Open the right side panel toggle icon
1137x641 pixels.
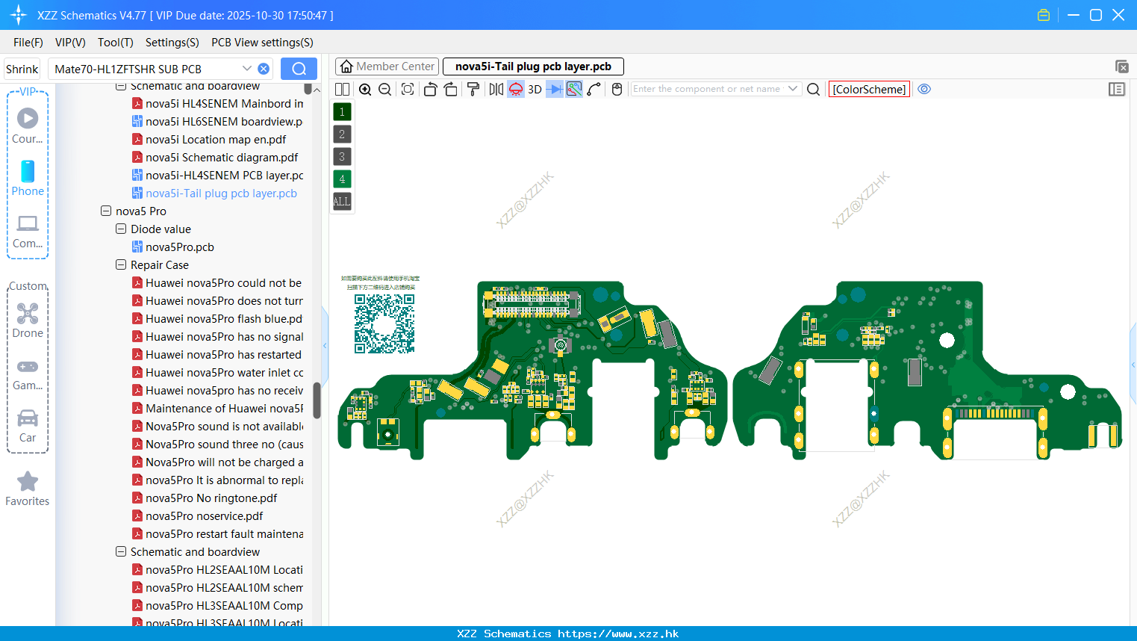[x=1117, y=90]
